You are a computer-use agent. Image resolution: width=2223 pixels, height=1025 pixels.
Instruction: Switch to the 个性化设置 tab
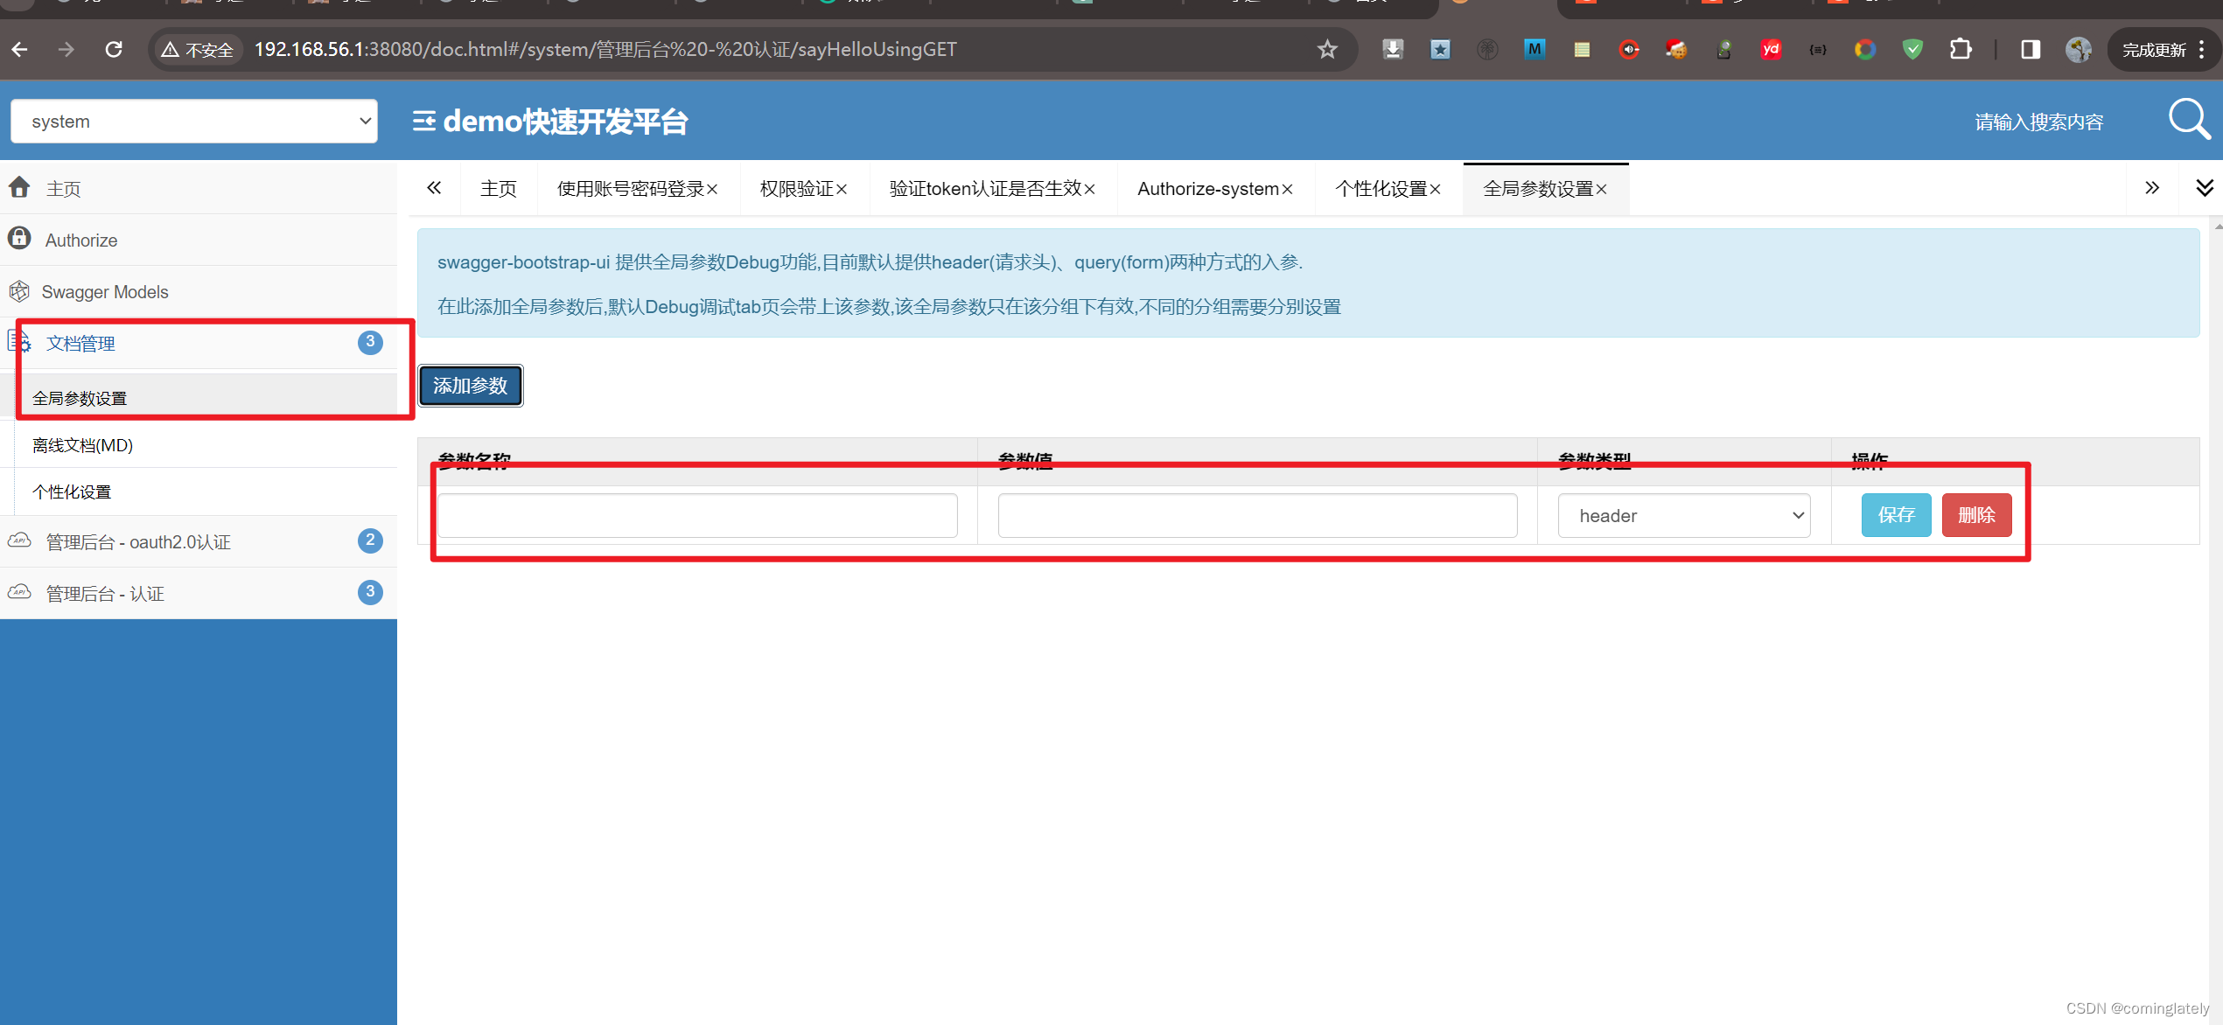1381,189
